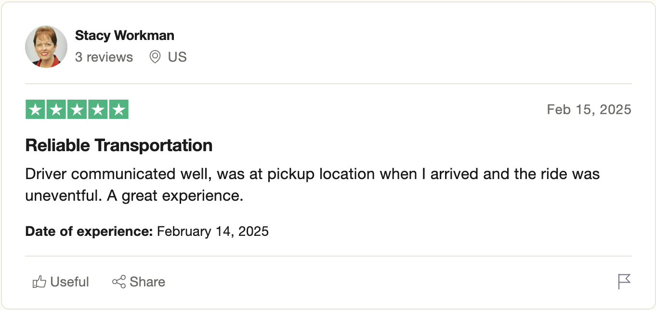This screenshot has width=656, height=310.
Task: Click the "Date of experience" bold label
Action: (89, 232)
